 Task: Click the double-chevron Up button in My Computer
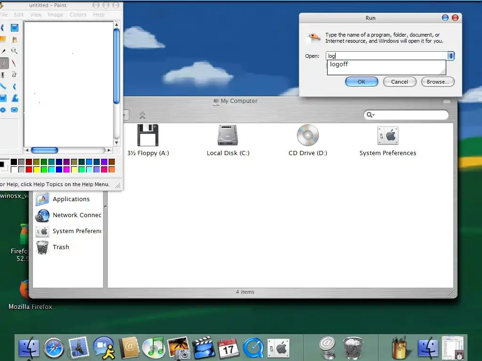coord(142,116)
